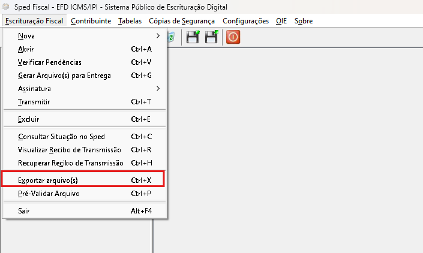
Task: Open the Tabelas menu
Action: coord(130,21)
